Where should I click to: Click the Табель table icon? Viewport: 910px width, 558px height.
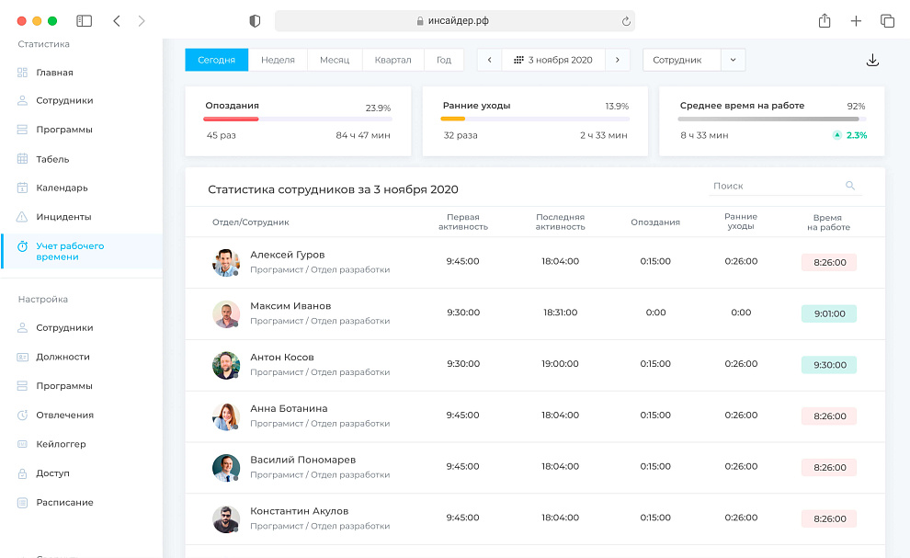pyautogui.click(x=23, y=159)
